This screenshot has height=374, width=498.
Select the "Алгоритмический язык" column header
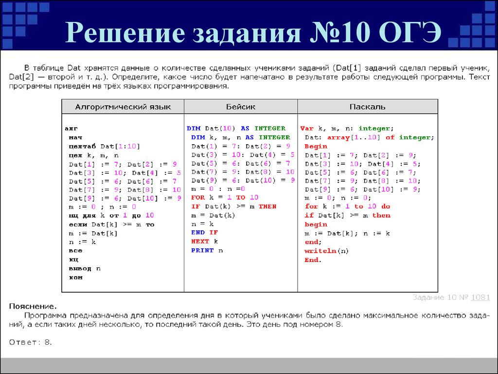coord(123,107)
